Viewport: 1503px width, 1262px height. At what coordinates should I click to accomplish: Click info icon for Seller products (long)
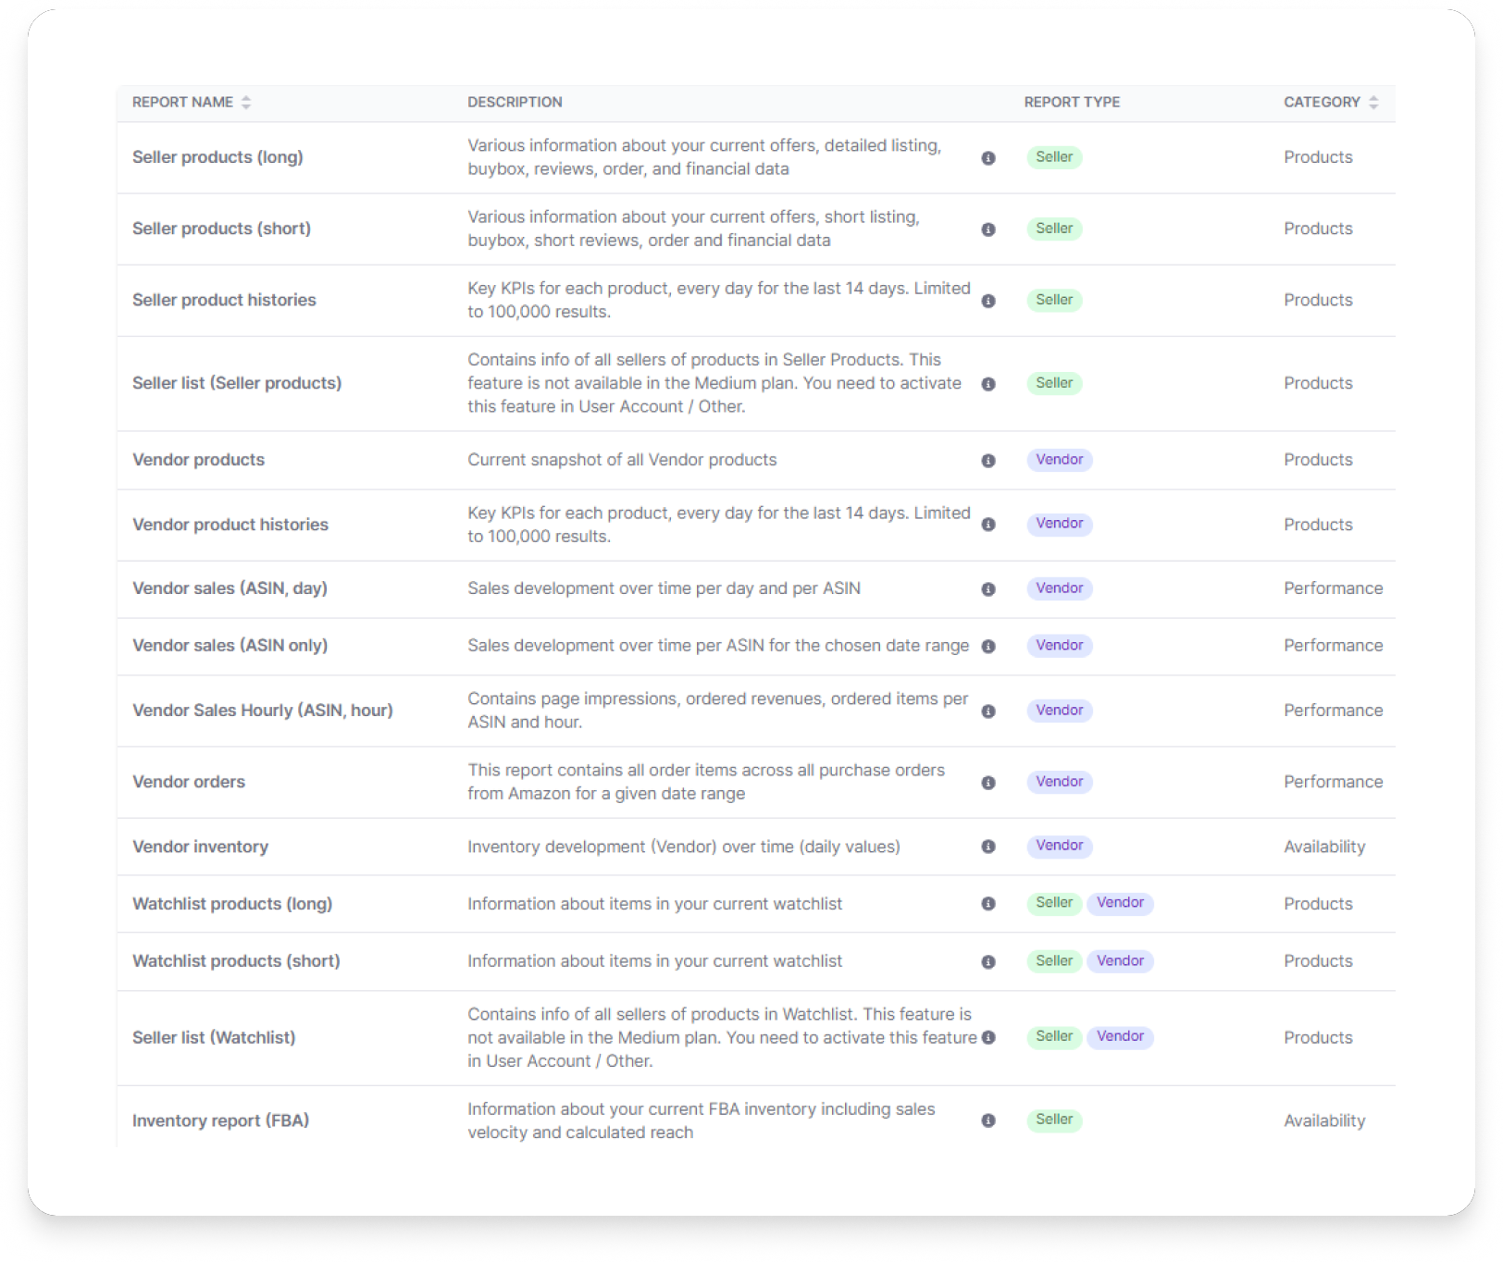pos(988,158)
